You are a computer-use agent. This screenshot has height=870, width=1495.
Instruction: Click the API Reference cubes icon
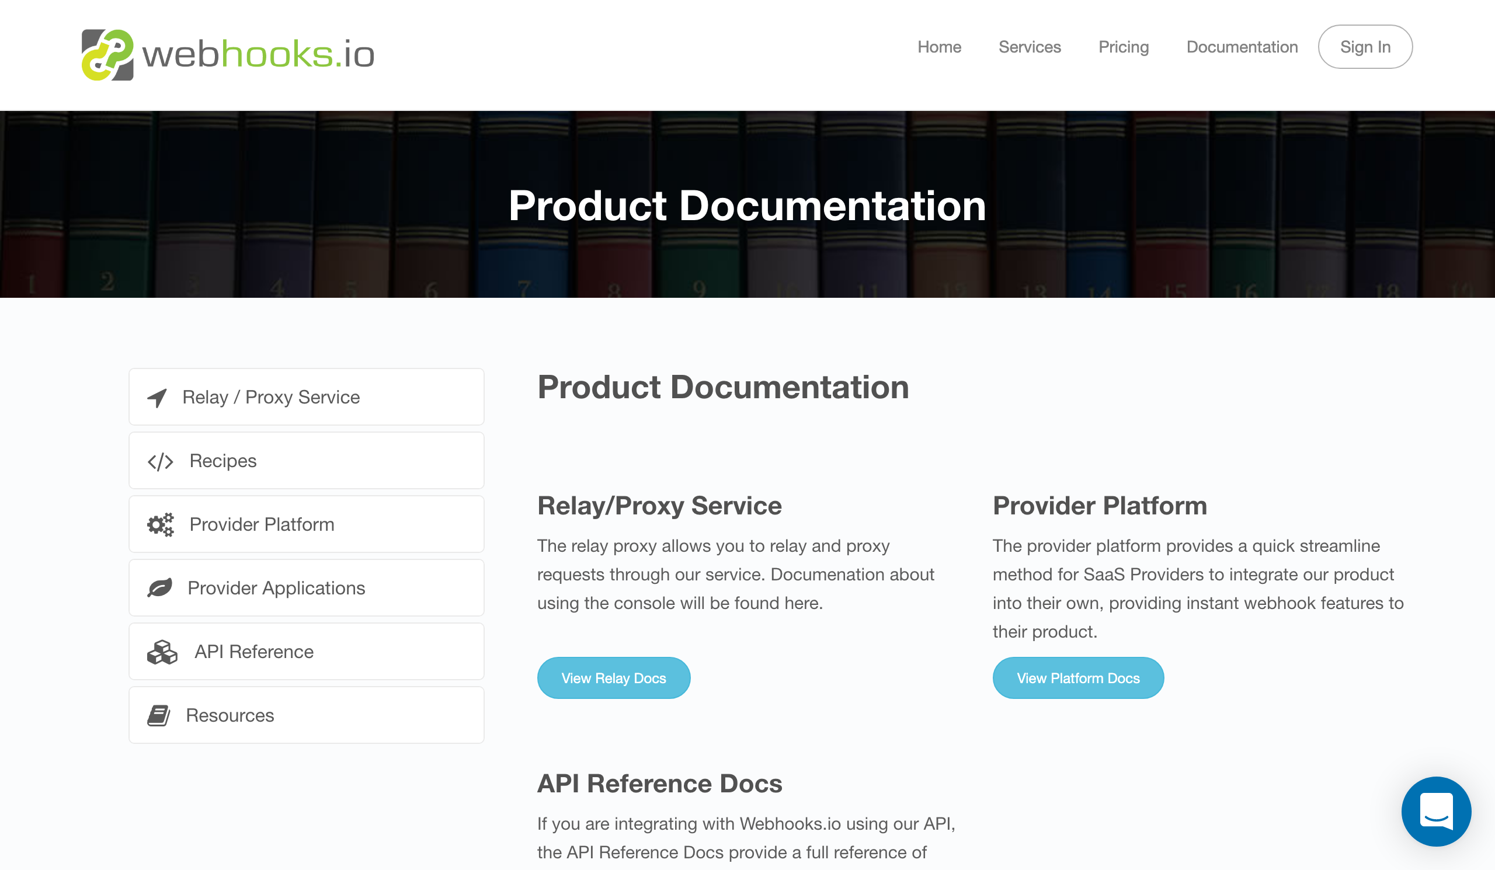click(162, 652)
